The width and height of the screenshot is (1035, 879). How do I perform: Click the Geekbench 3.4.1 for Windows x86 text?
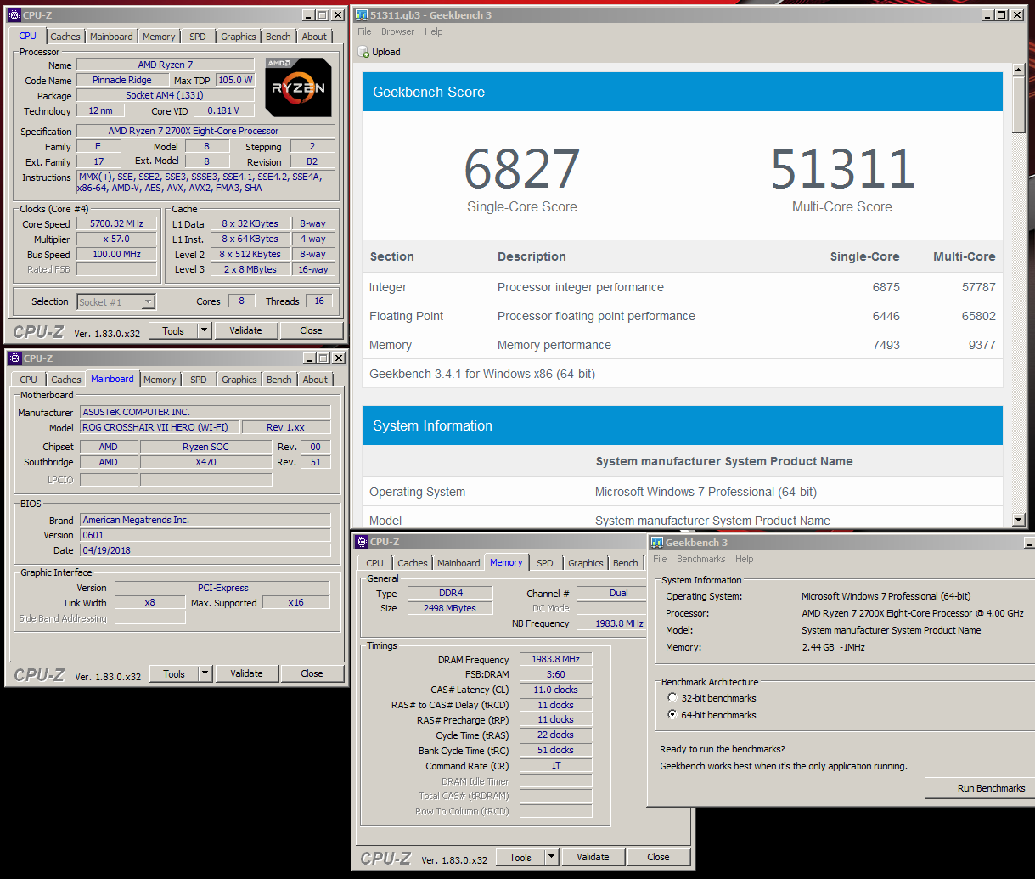[x=483, y=374]
